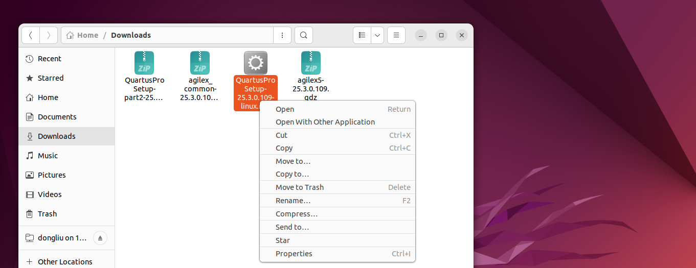The width and height of the screenshot is (696, 268).
Task: Choose Cut from the context menu
Action: [338, 135]
